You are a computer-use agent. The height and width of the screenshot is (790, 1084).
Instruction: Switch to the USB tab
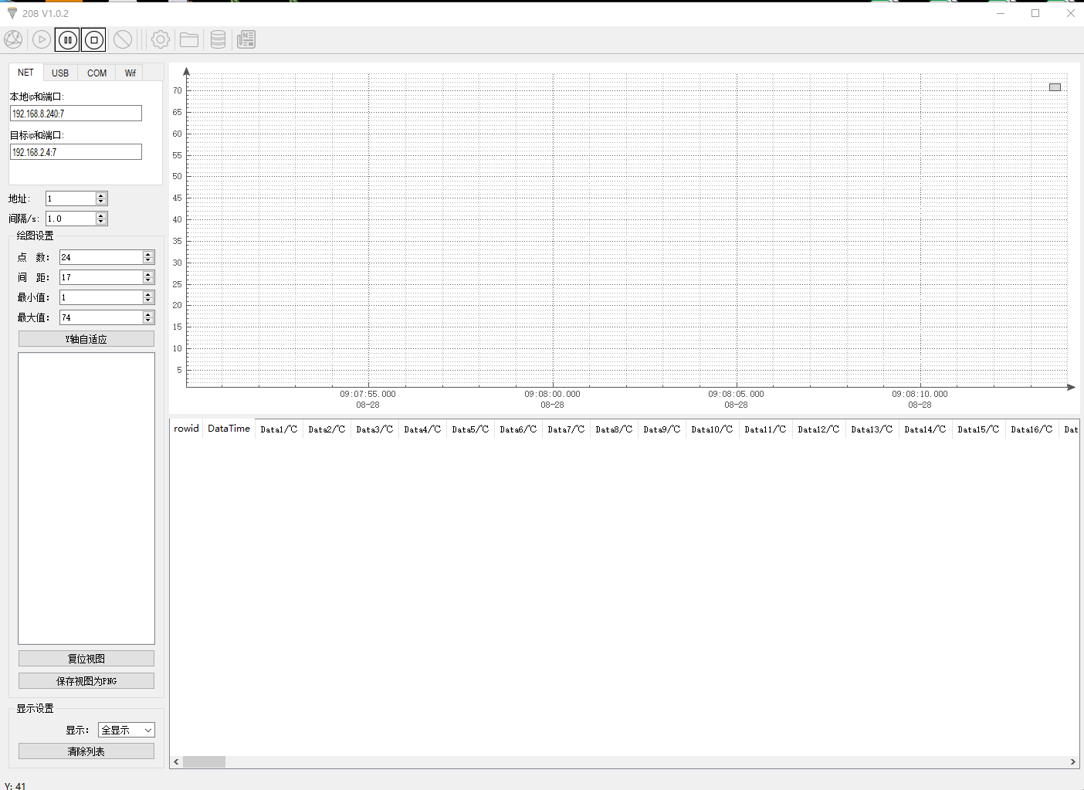tap(60, 73)
